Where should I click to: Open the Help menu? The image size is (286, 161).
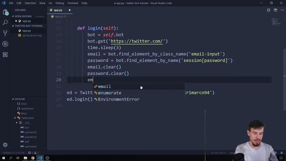click(x=84, y=3)
